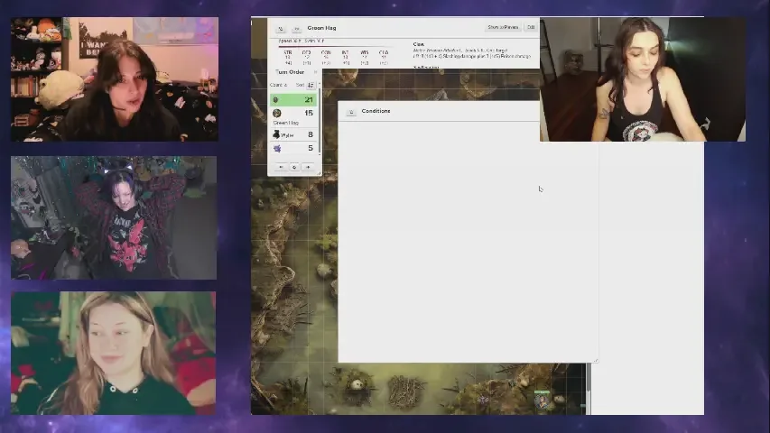770x433 pixels.
Task: Click the Turn Order panel scrollbar
Action: click(x=319, y=126)
